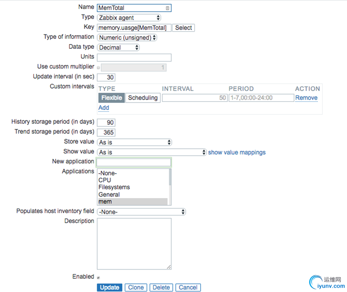
Task: Open the Data type dropdown showing Decimal
Action: point(118,48)
